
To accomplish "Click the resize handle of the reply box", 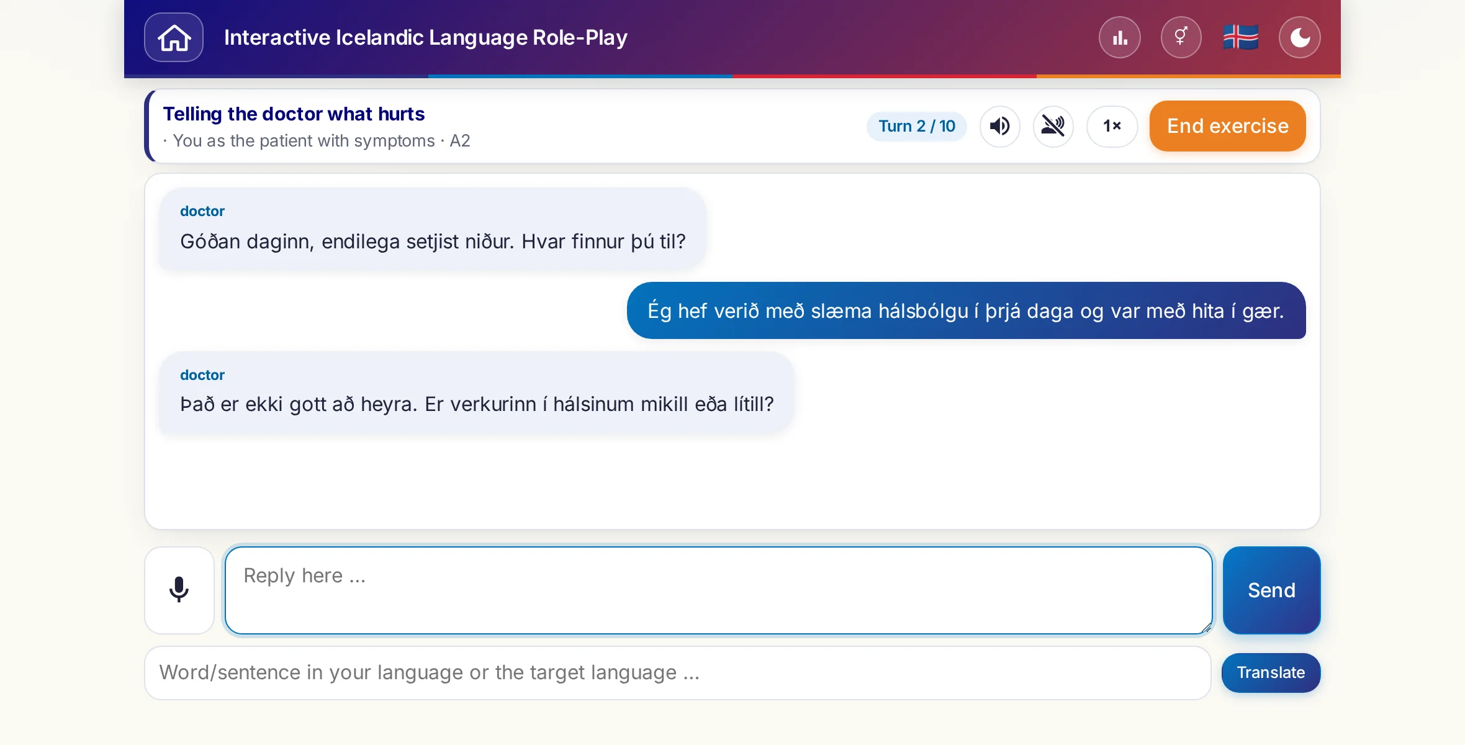I will click(x=1206, y=628).
